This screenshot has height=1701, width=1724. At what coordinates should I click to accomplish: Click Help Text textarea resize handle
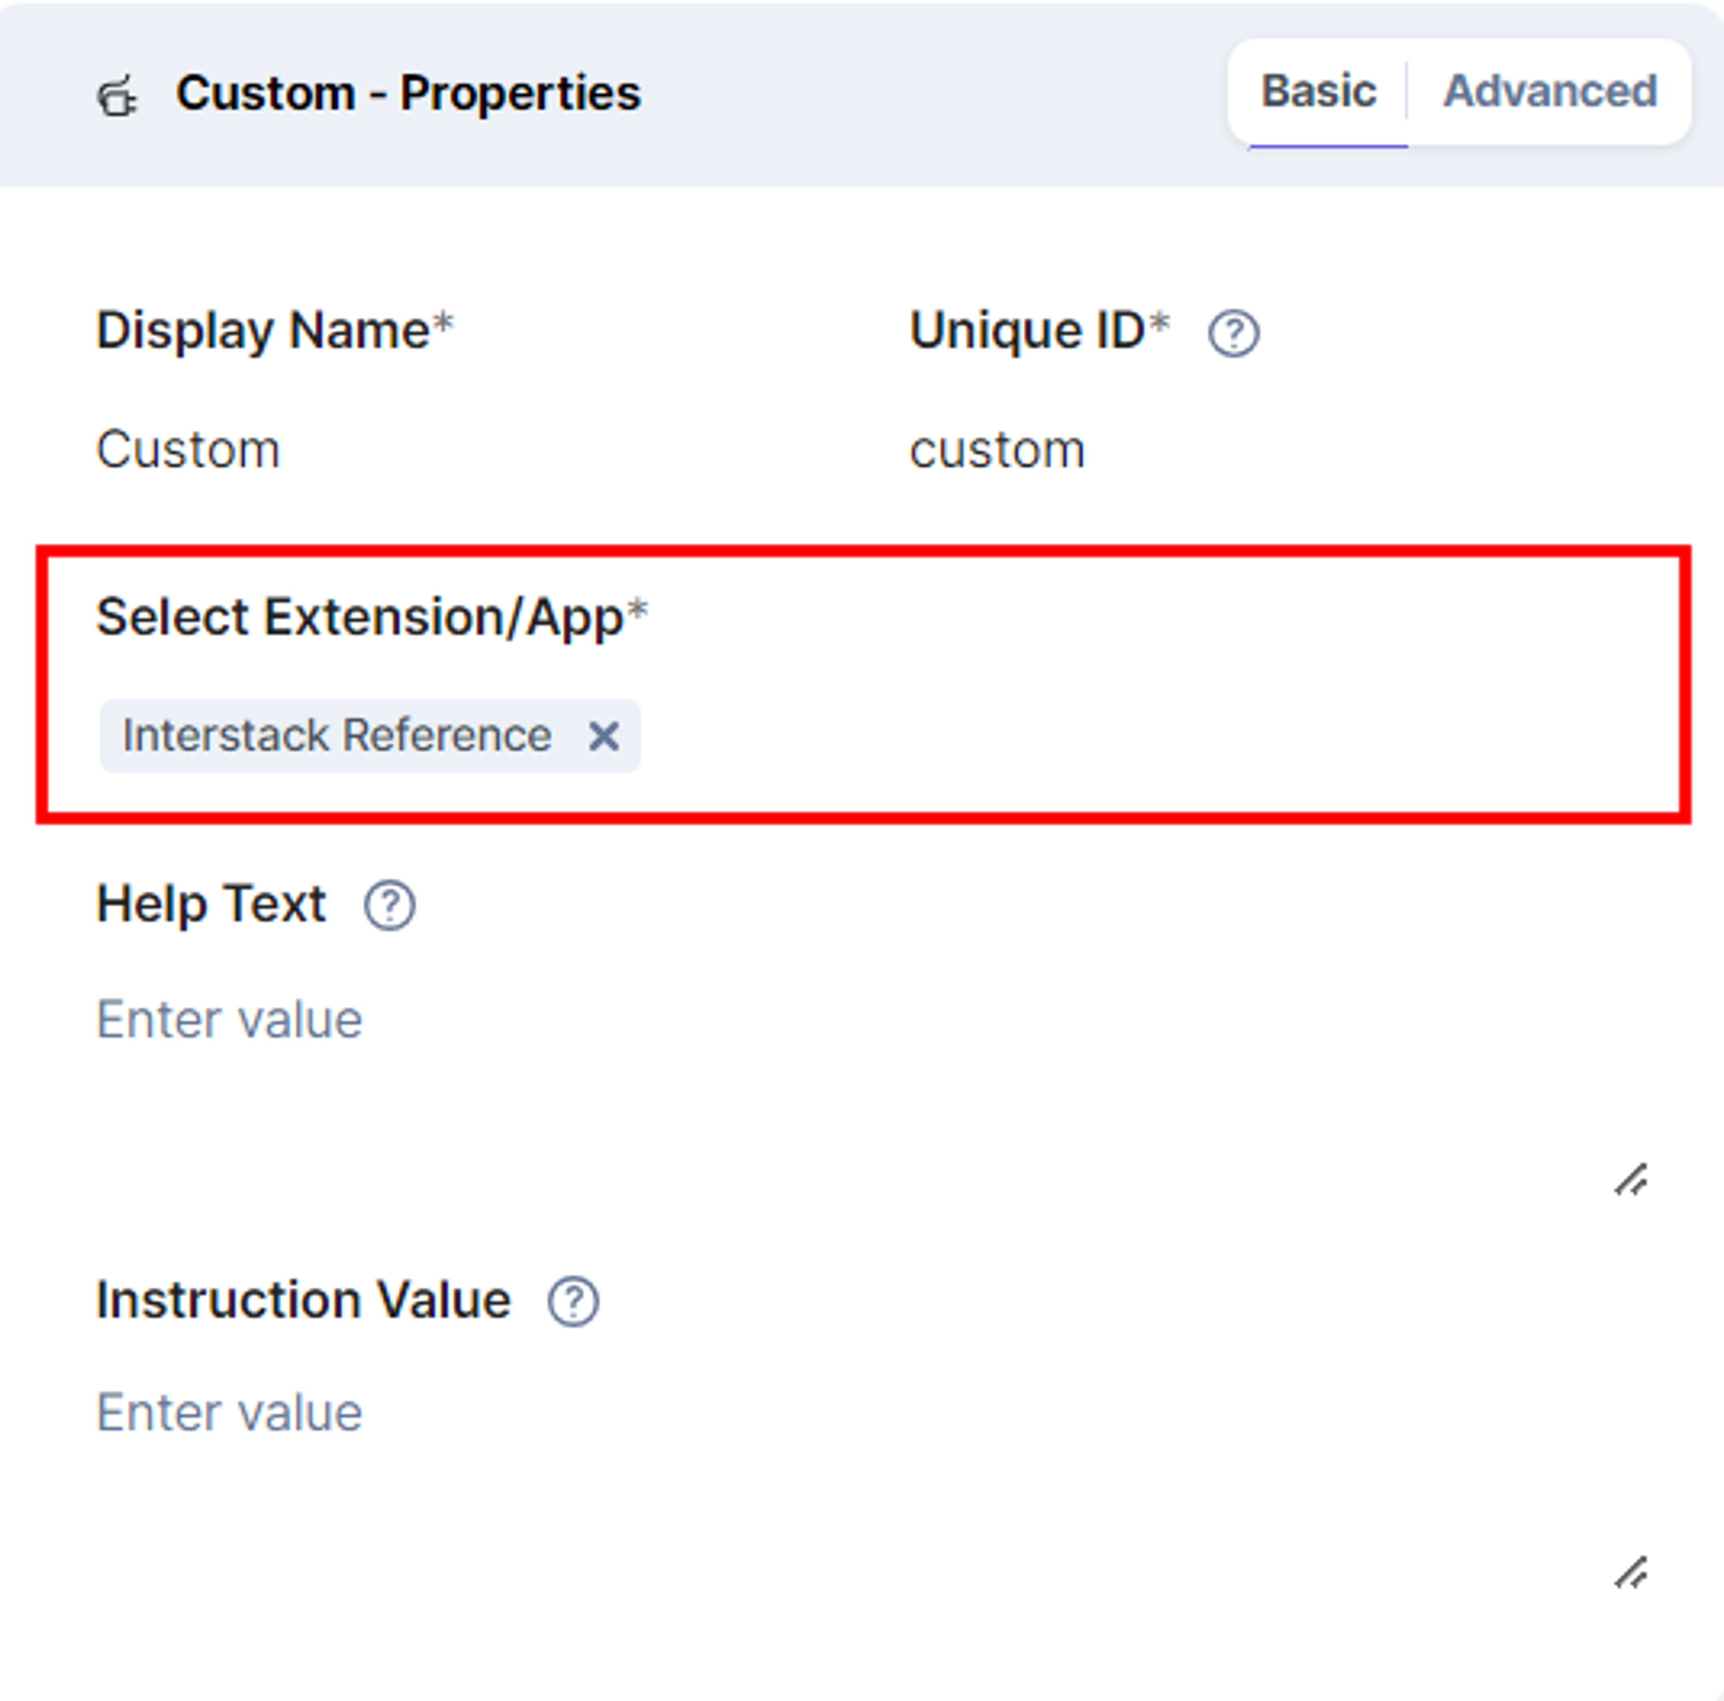pyautogui.click(x=1631, y=1180)
